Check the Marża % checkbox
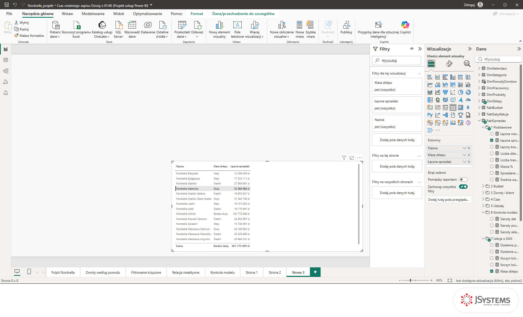Screen dimensions: 523x317 (x=492, y=166)
